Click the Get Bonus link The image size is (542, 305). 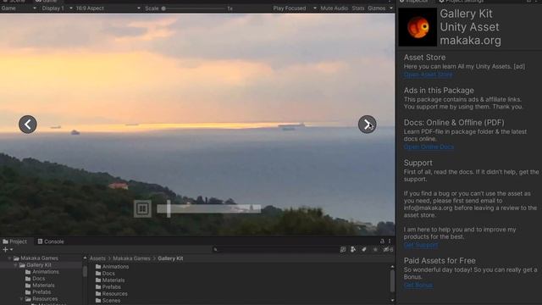(x=418, y=285)
